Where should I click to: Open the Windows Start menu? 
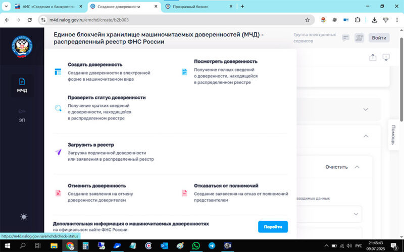(8, 246)
